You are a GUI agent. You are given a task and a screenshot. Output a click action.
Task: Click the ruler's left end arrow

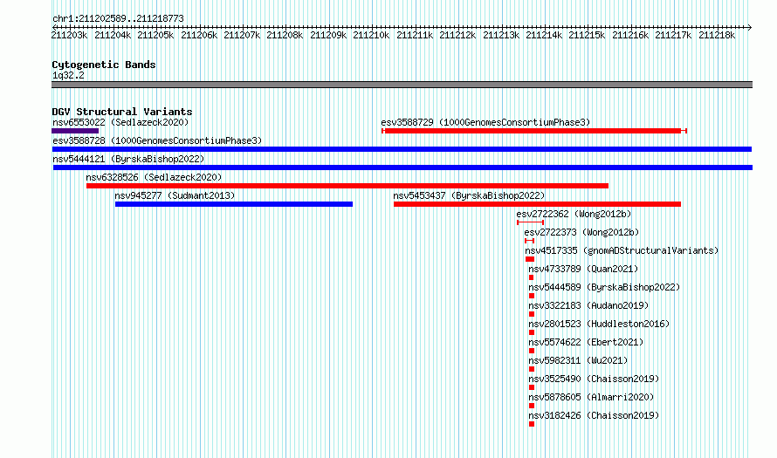tap(54, 27)
